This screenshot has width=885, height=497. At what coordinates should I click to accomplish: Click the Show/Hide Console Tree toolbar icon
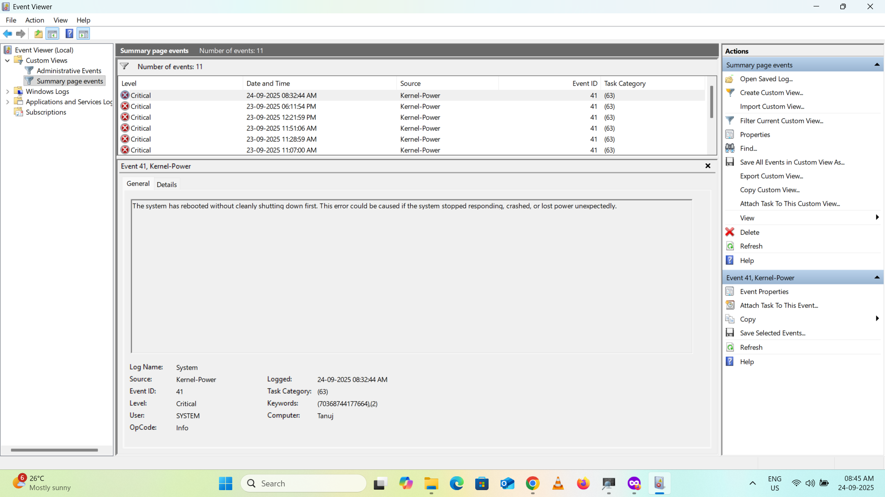pos(53,34)
